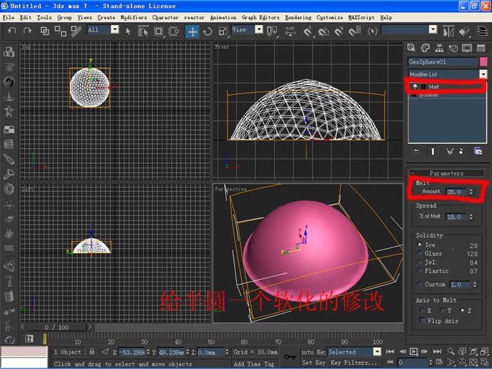This screenshot has width=492, height=369.
Task: Open the Align tool
Action: (x=465, y=32)
